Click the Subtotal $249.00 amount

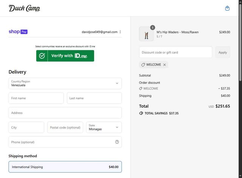pos(225,75)
